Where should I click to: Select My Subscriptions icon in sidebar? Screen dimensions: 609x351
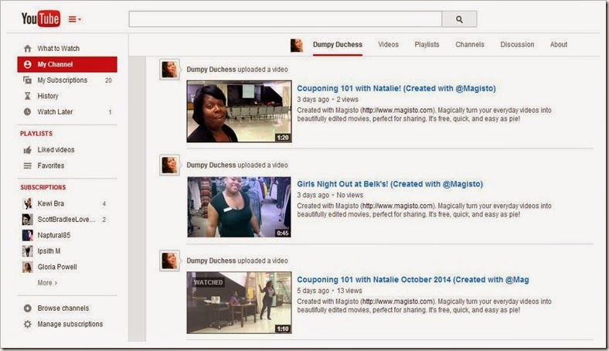coord(28,80)
